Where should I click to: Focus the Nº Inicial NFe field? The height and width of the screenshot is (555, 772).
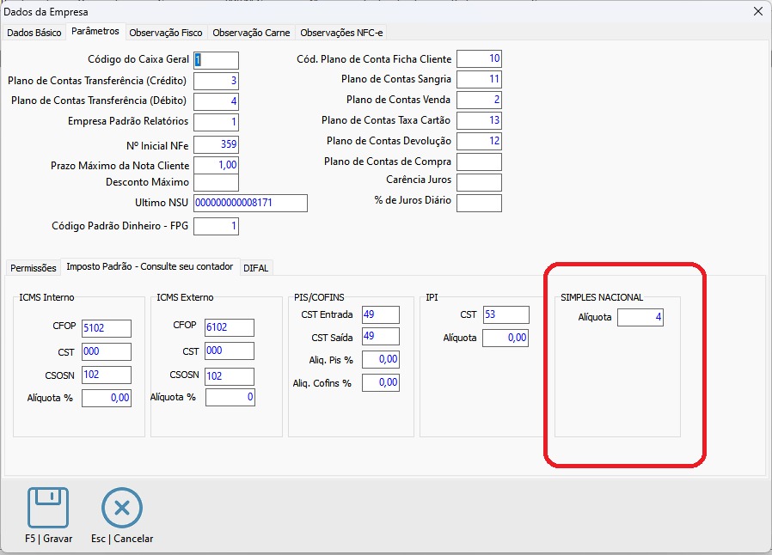coord(216,144)
